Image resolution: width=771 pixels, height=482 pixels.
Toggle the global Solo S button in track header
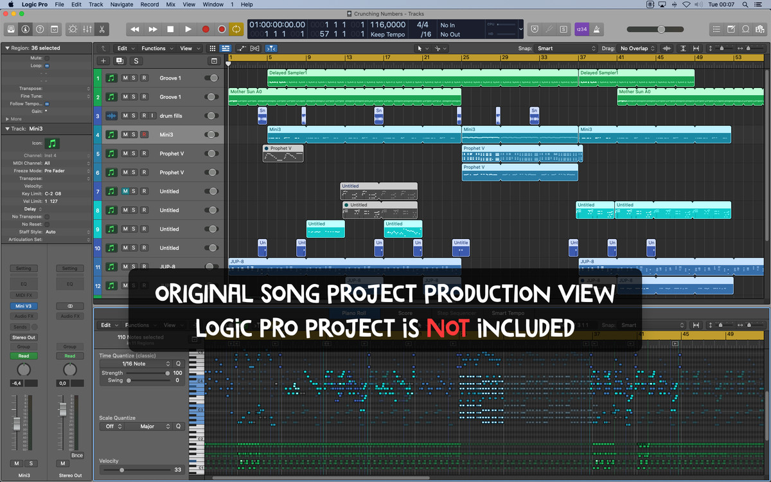[x=136, y=60]
